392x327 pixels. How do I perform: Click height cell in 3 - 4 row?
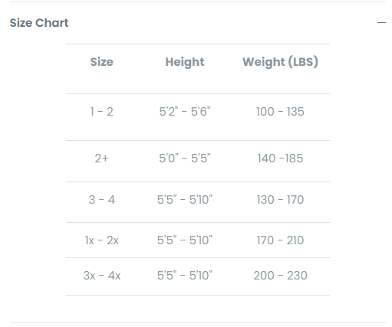[185, 200]
